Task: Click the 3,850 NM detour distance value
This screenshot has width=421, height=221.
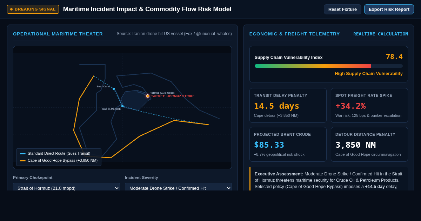Action: tap(355, 145)
